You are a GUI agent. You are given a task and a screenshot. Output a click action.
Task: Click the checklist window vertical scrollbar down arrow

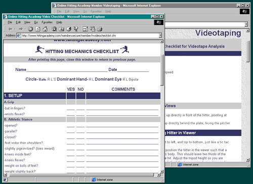(162, 171)
